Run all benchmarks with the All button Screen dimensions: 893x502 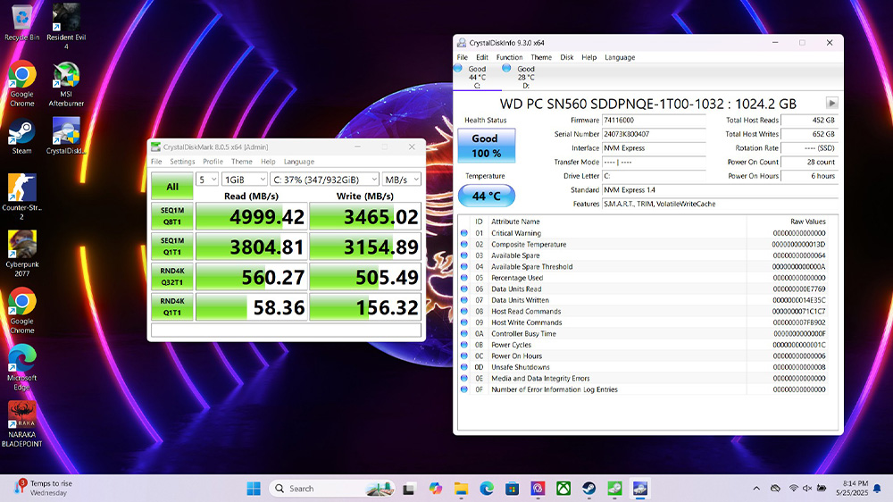(172, 187)
